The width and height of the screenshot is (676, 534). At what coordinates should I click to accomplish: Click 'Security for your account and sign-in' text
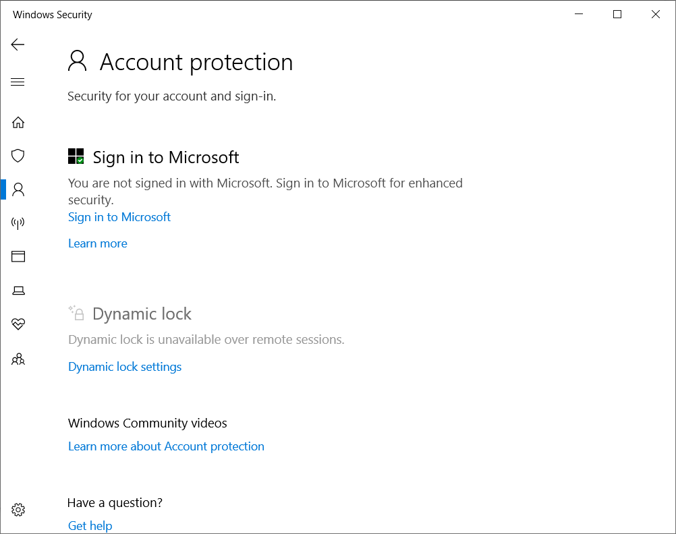pos(171,96)
